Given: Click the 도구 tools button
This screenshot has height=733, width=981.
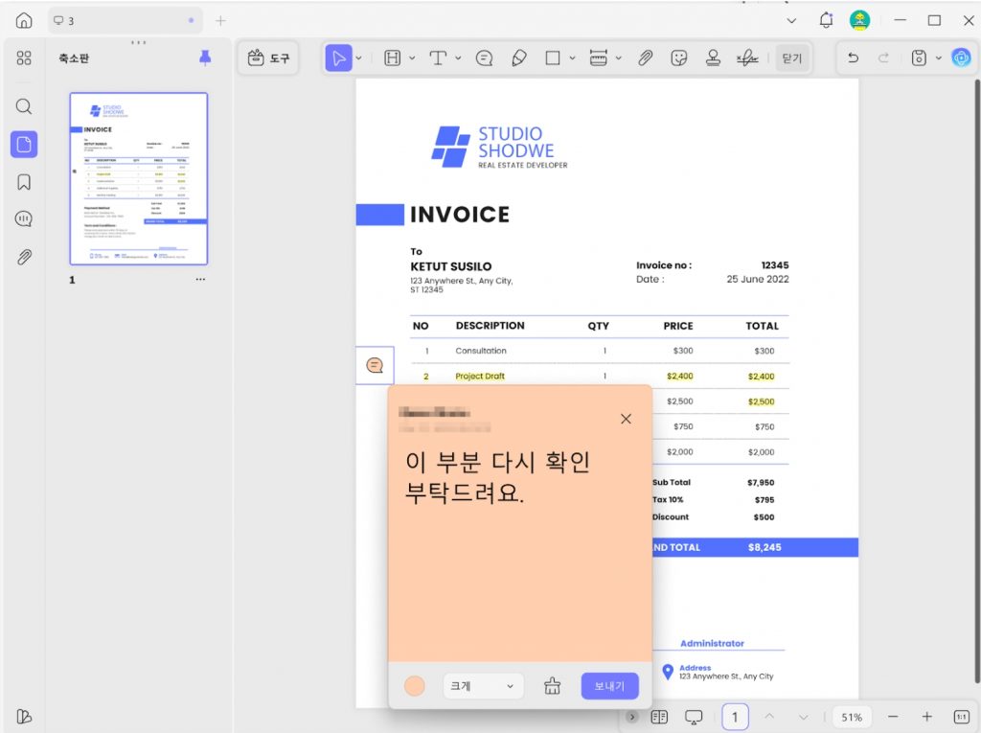Looking at the screenshot, I should [x=268, y=58].
